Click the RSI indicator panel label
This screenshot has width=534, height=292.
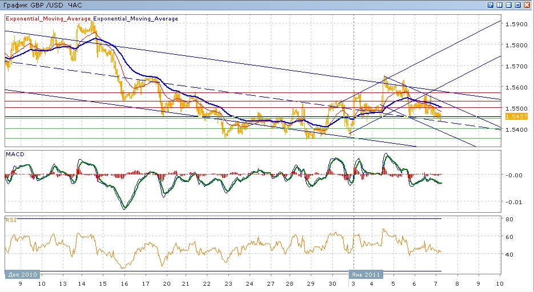(x=11, y=219)
